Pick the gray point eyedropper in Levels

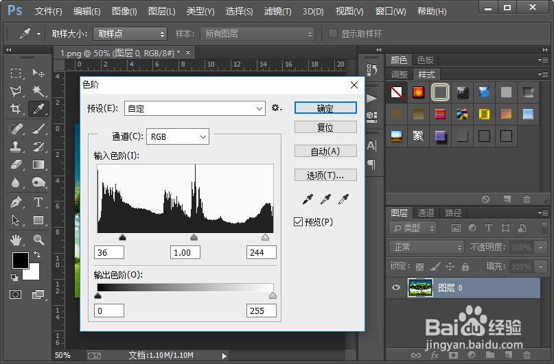[x=325, y=199]
